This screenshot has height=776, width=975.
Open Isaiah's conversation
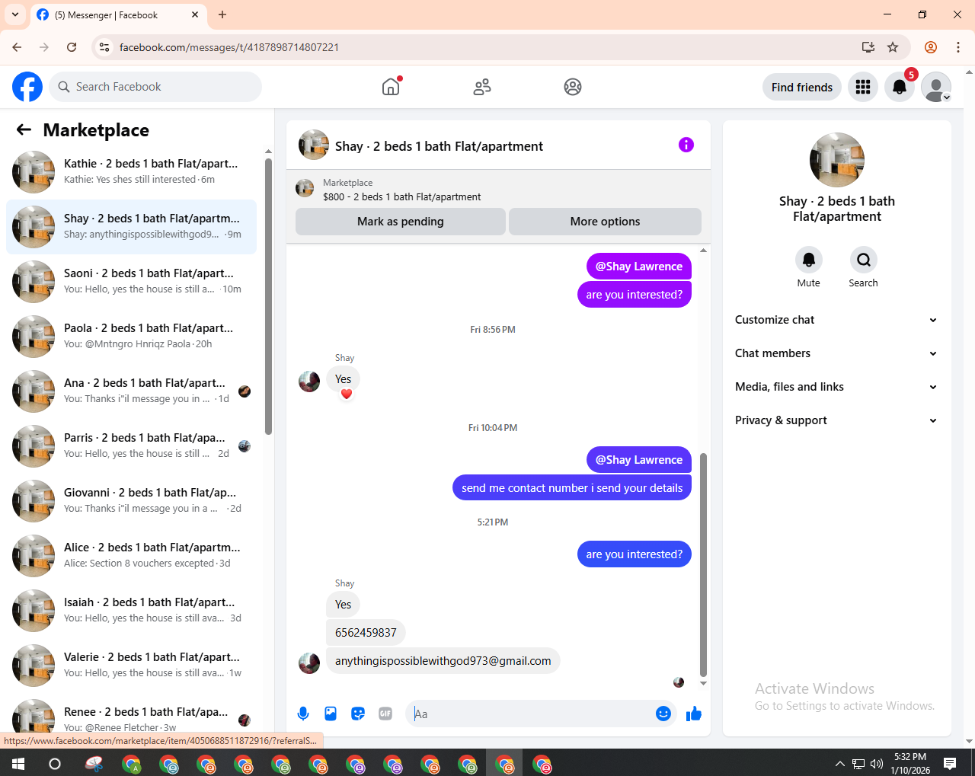131,611
